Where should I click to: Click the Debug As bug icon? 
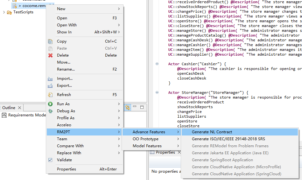tap(50, 111)
